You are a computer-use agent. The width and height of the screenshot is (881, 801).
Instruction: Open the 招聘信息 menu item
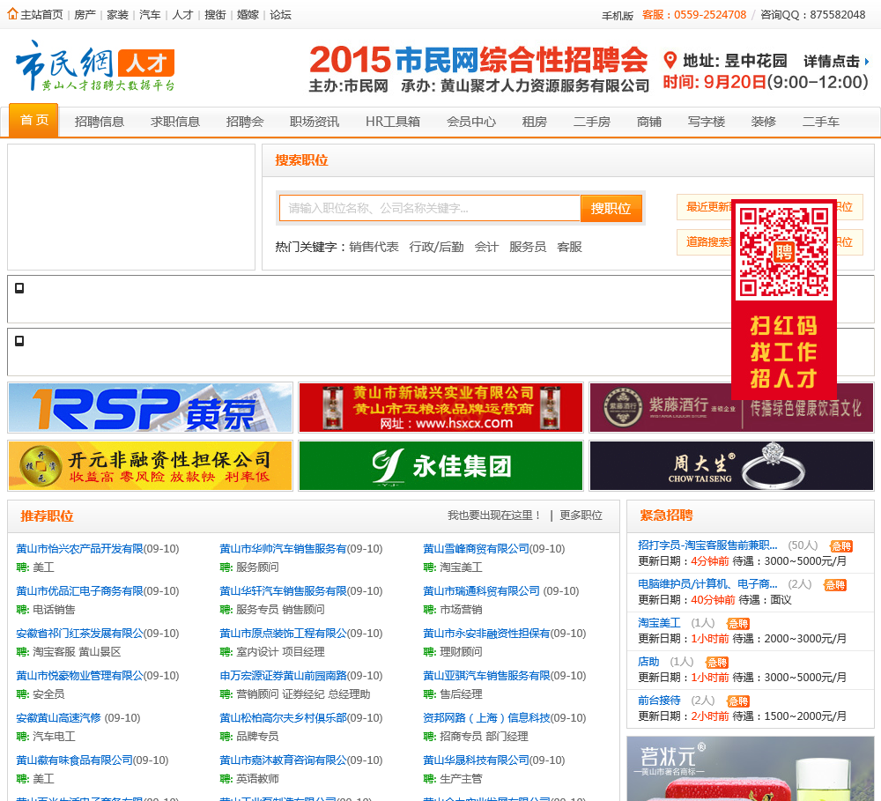(x=99, y=122)
